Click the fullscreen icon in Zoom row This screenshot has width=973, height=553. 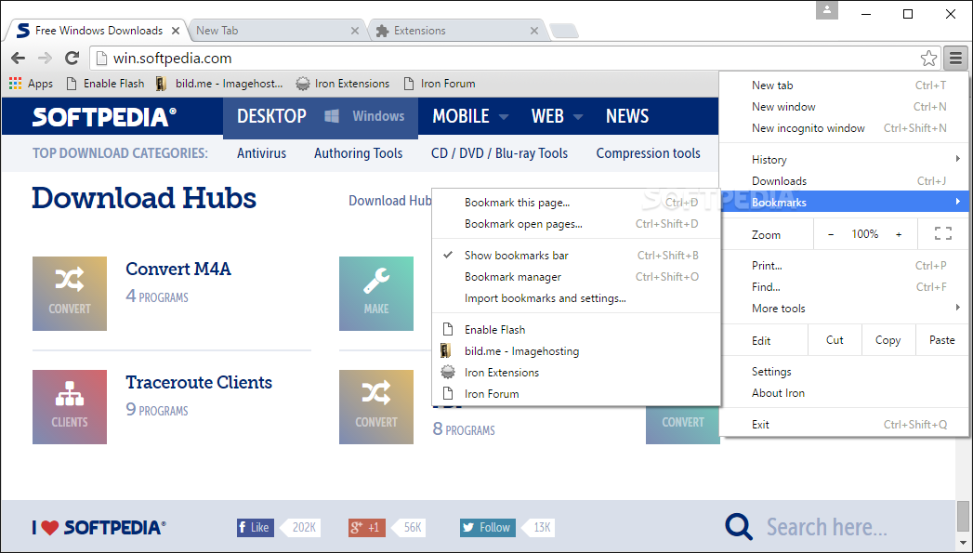(943, 234)
